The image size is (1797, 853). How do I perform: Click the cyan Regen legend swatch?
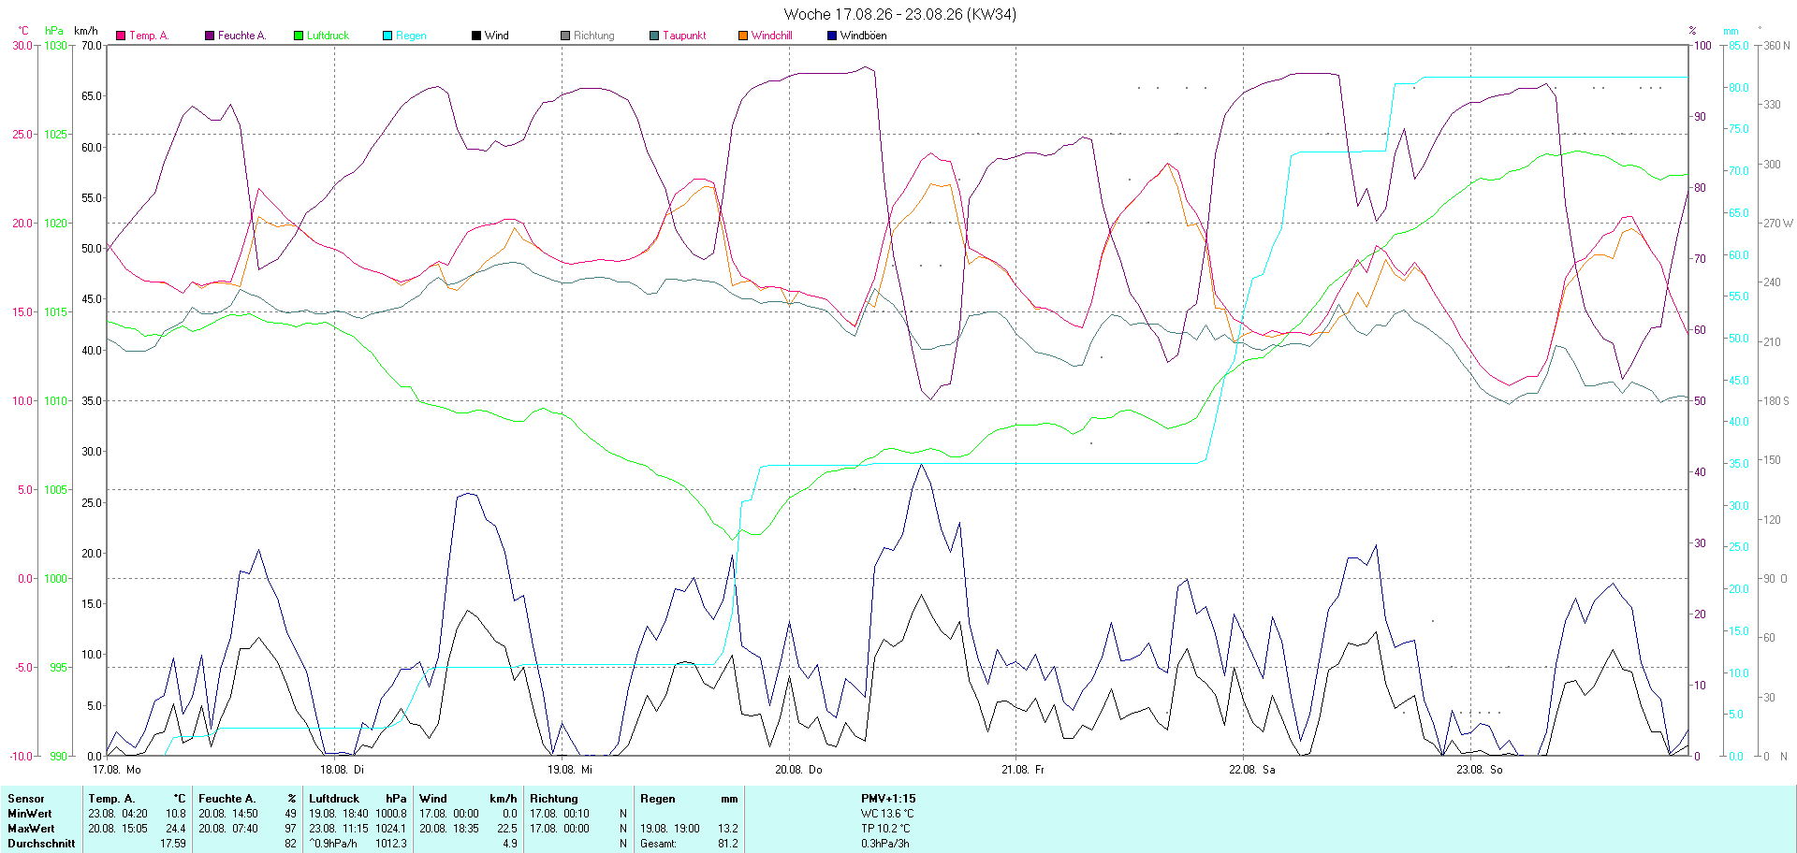click(387, 36)
